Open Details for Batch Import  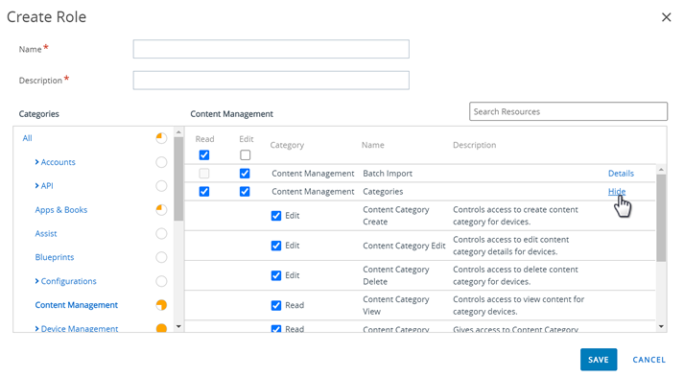coord(621,174)
